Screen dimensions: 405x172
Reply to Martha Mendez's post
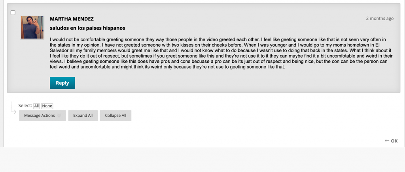[x=62, y=83]
